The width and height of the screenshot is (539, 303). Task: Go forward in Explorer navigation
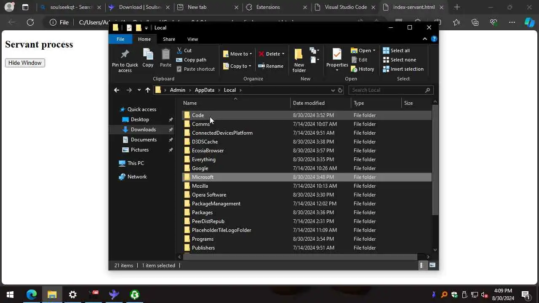coord(129,90)
